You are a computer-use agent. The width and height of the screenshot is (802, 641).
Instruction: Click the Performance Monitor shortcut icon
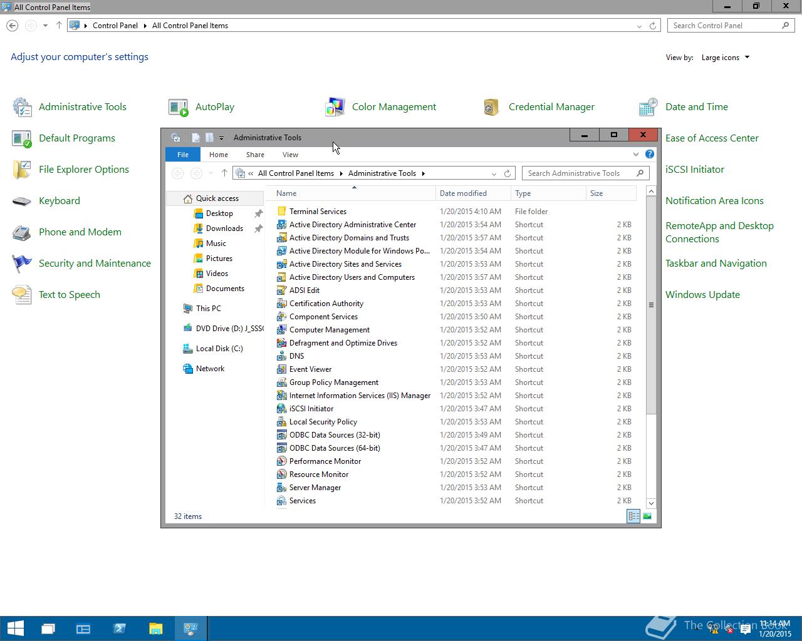tap(282, 461)
